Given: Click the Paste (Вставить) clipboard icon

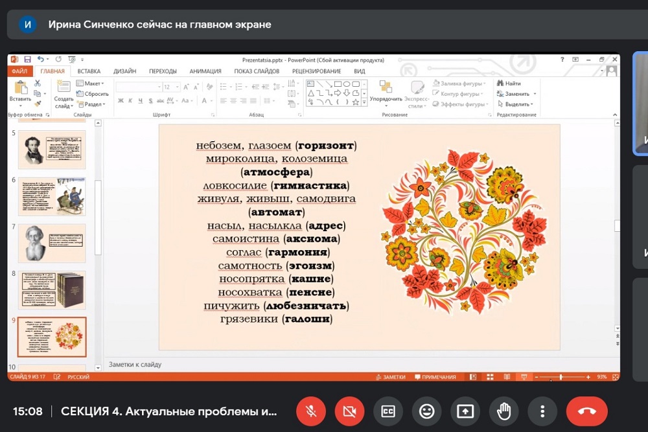Looking at the screenshot, I should point(20,89).
